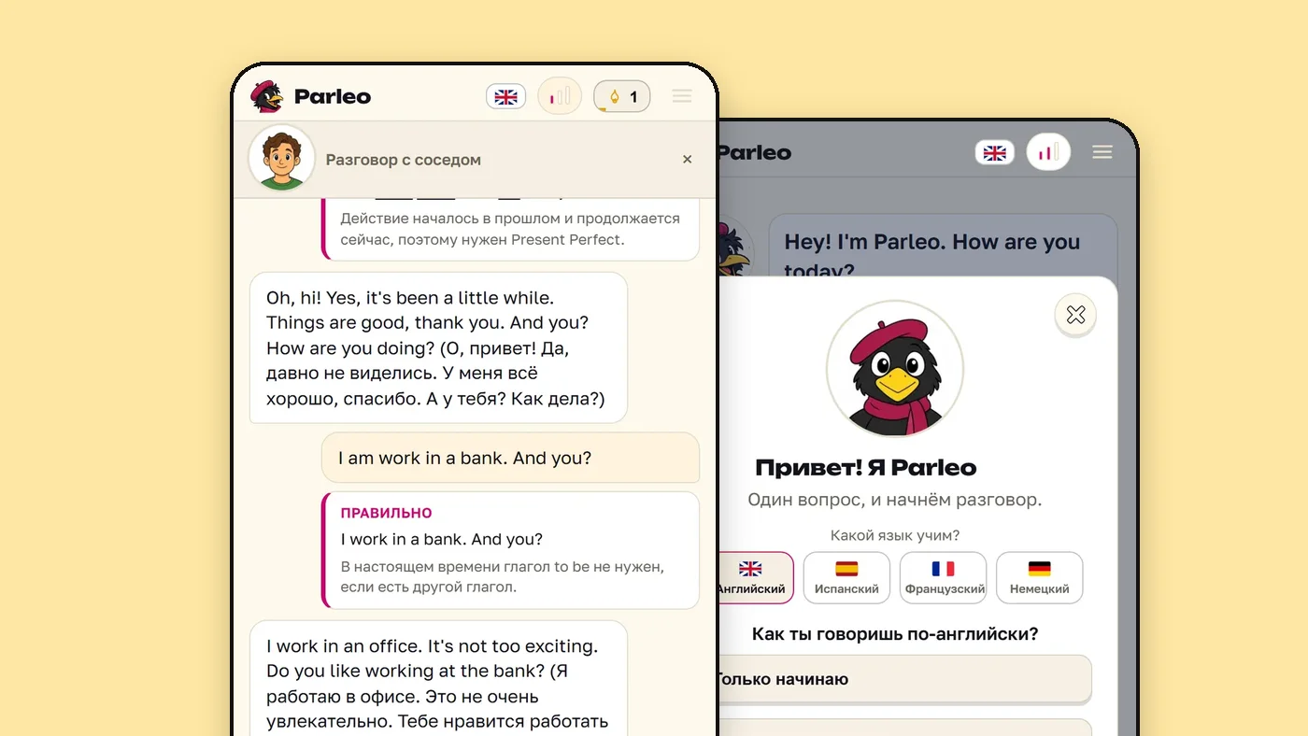Click the 'Разговор с соседом' conversation title
This screenshot has height=736, width=1308.
pyautogui.click(x=404, y=160)
